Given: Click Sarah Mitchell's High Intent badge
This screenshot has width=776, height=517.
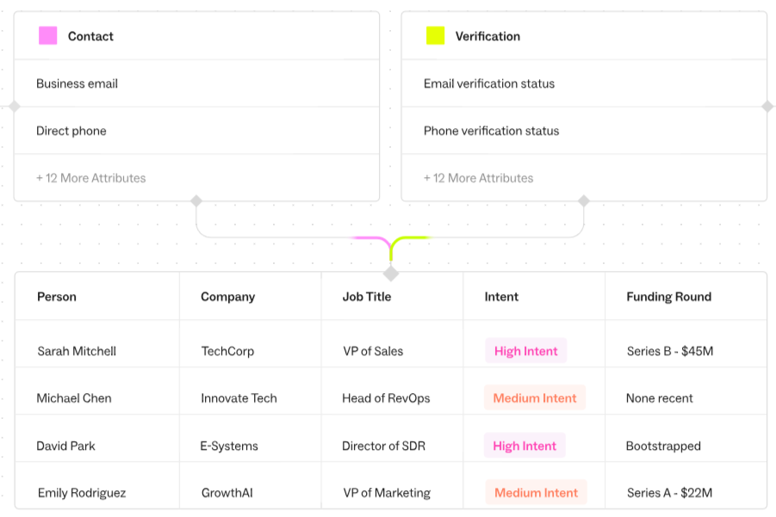Looking at the screenshot, I should 525,351.
